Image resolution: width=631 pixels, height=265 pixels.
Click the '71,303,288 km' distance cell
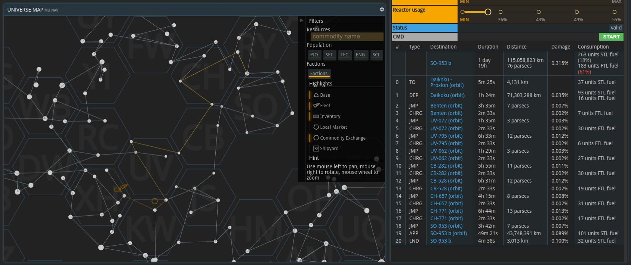524,95
